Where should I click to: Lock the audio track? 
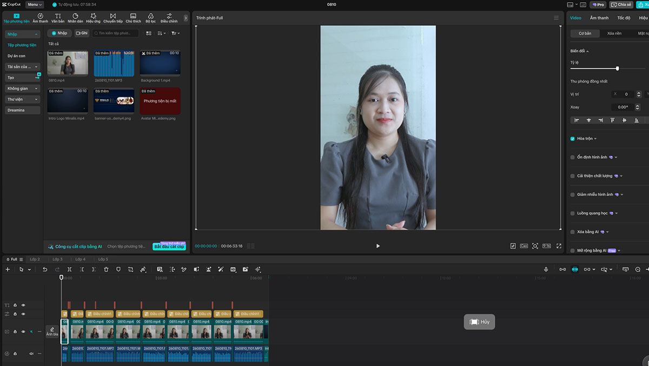click(15, 354)
